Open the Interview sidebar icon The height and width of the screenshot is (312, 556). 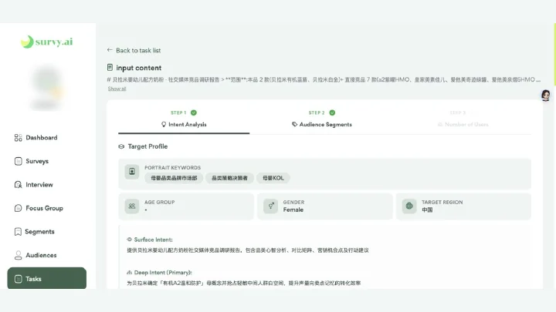pos(18,185)
